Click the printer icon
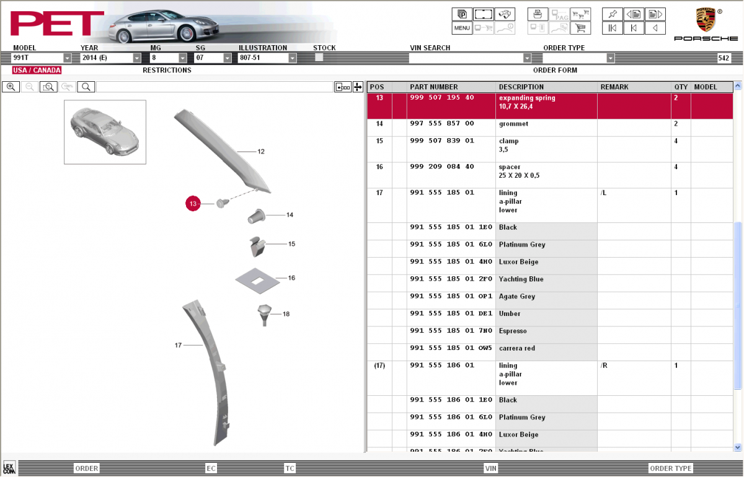Viewport: 744px width, 477px height. click(538, 14)
